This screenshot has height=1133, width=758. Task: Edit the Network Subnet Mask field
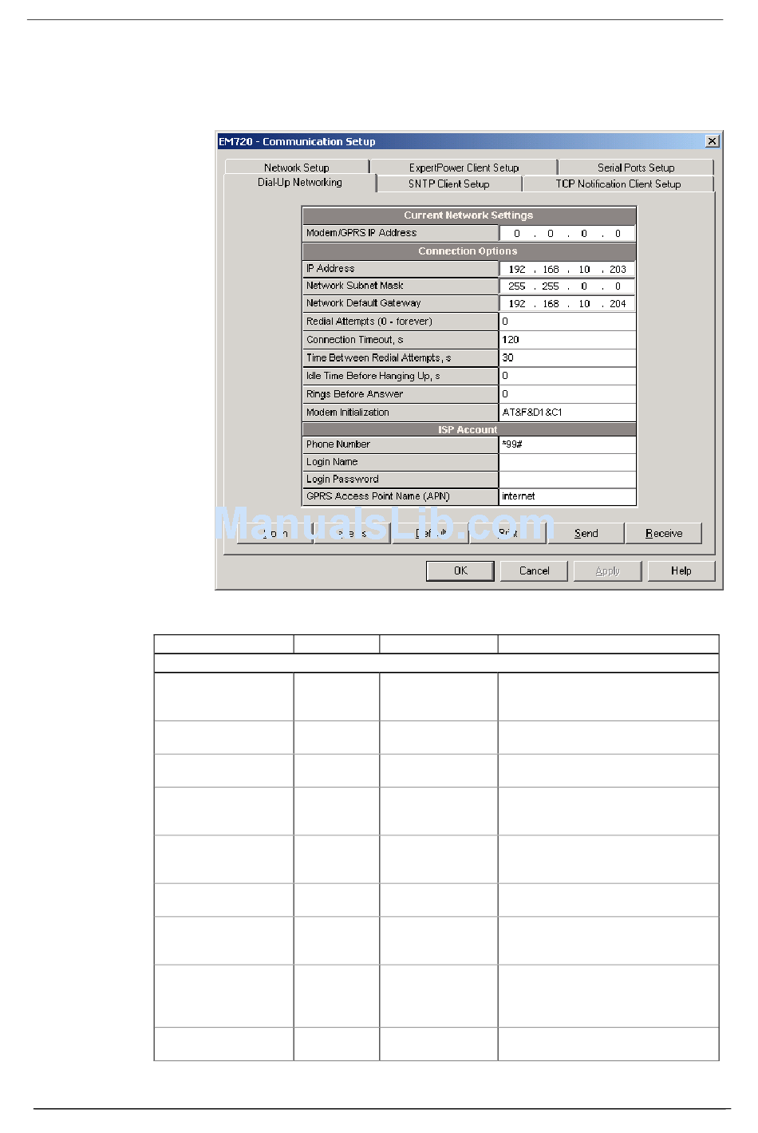567,286
